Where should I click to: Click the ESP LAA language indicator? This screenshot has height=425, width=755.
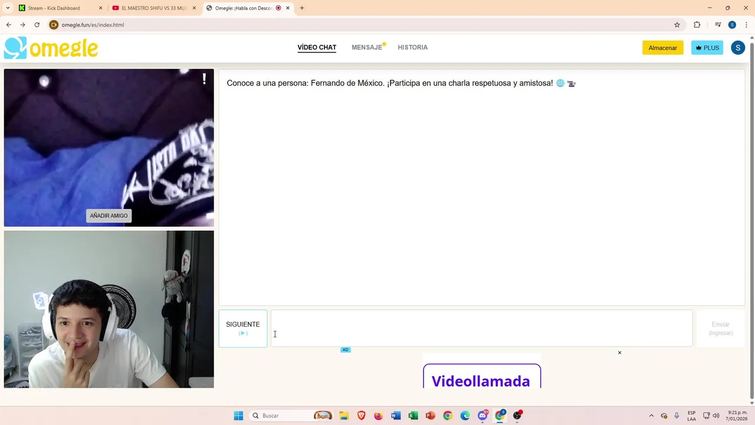pos(691,416)
